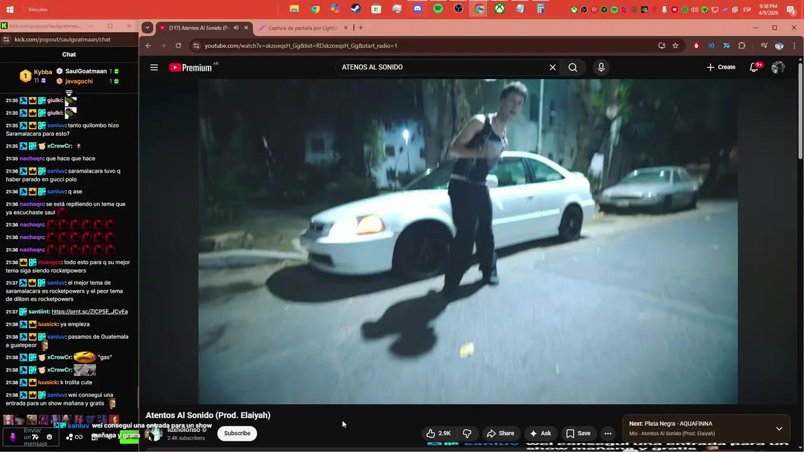804x452 pixels.
Task: Close the Atentos Al Sonido tab
Action: pos(246,28)
